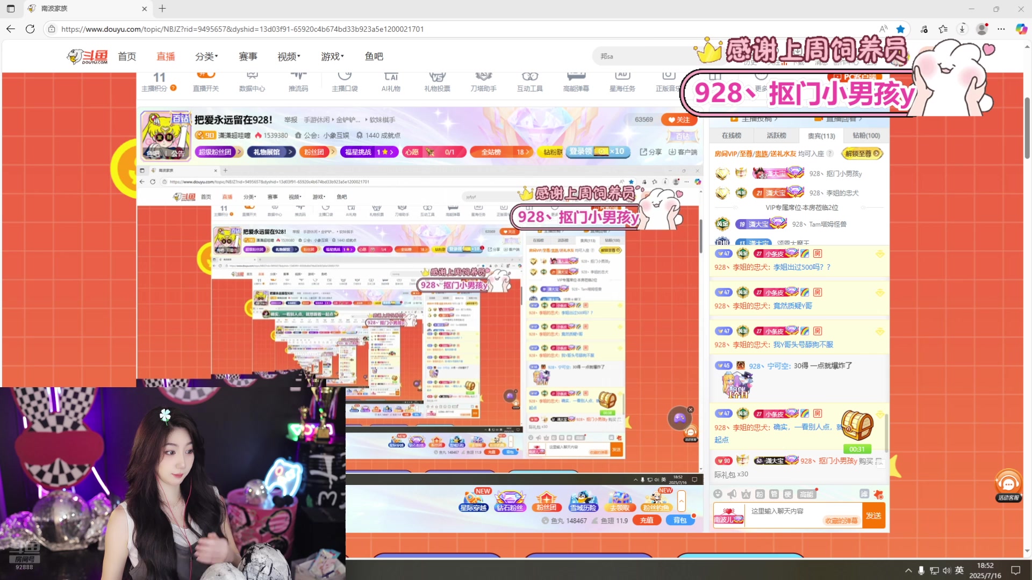Click the Windows volume tray icon
The width and height of the screenshot is (1032, 580).
947,570
